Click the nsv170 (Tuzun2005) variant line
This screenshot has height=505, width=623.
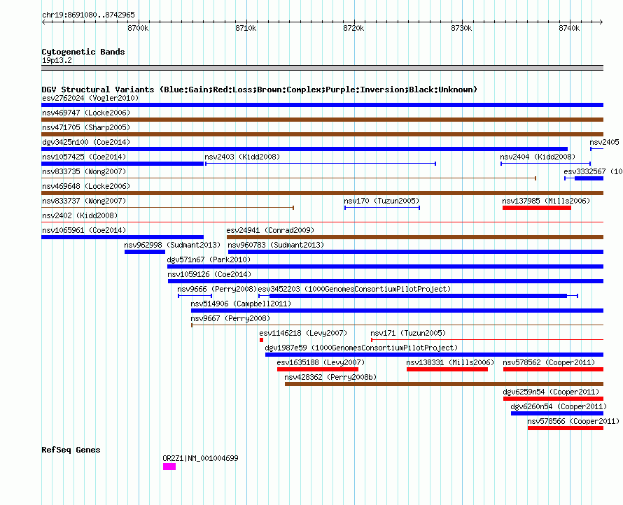382,208
